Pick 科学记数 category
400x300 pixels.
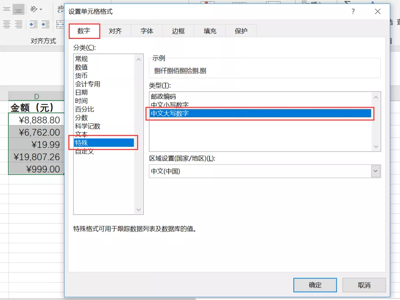tap(104, 126)
